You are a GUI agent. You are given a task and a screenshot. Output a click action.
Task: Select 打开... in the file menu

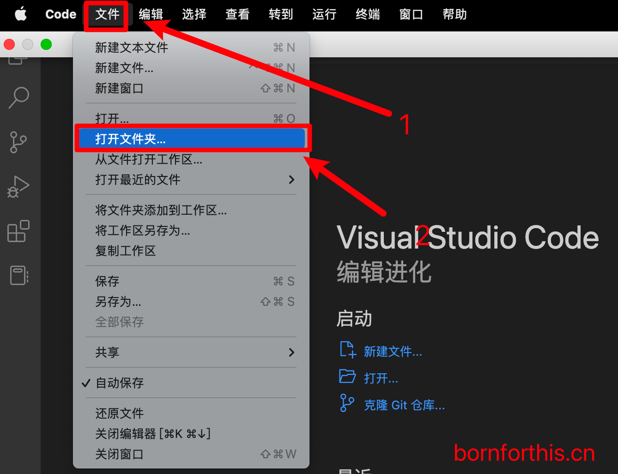coord(191,119)
